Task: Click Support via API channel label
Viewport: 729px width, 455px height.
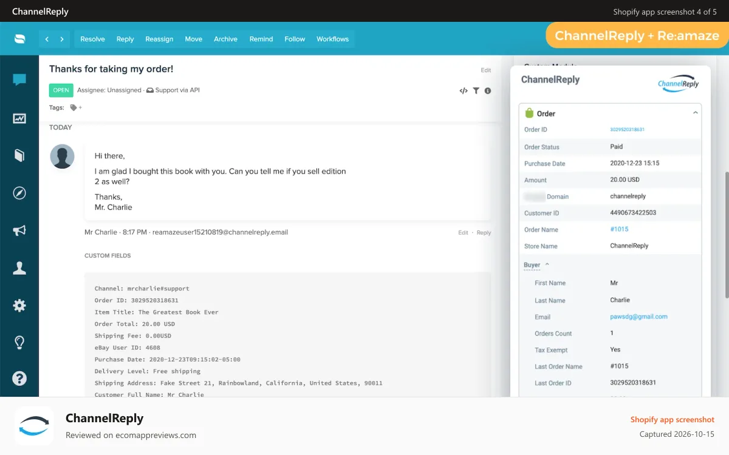Action: tap(173, 90)
